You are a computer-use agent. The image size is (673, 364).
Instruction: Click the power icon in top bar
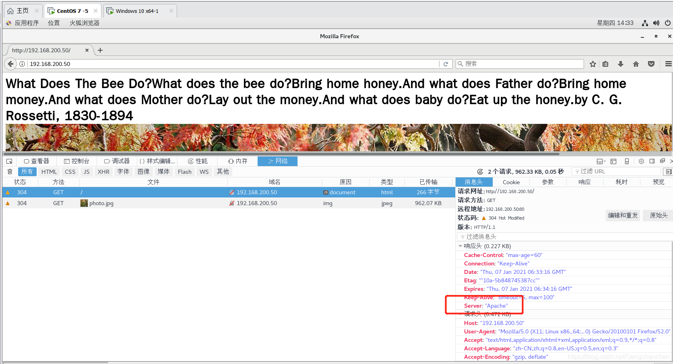point(668,23)
